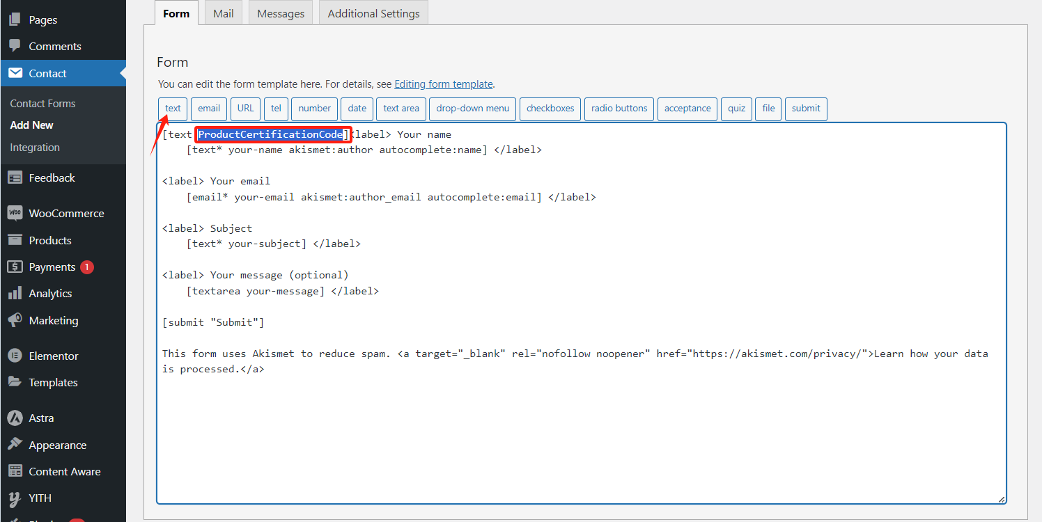Open WooCommerce using its Woo icon
This screenshot has height=522, width=1042.
coord(15,213)
